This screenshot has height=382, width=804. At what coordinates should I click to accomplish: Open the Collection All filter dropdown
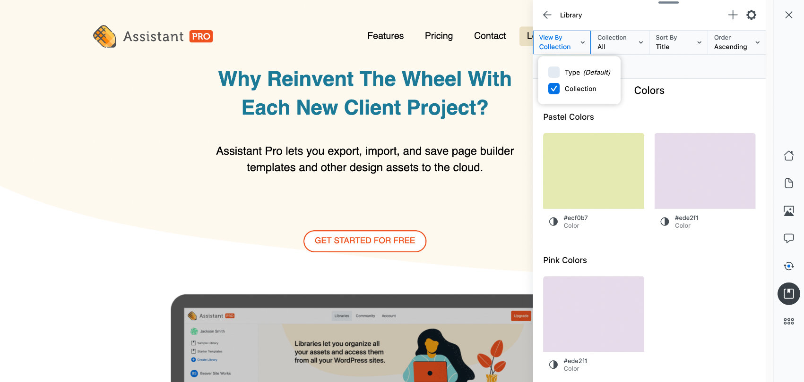620,42
